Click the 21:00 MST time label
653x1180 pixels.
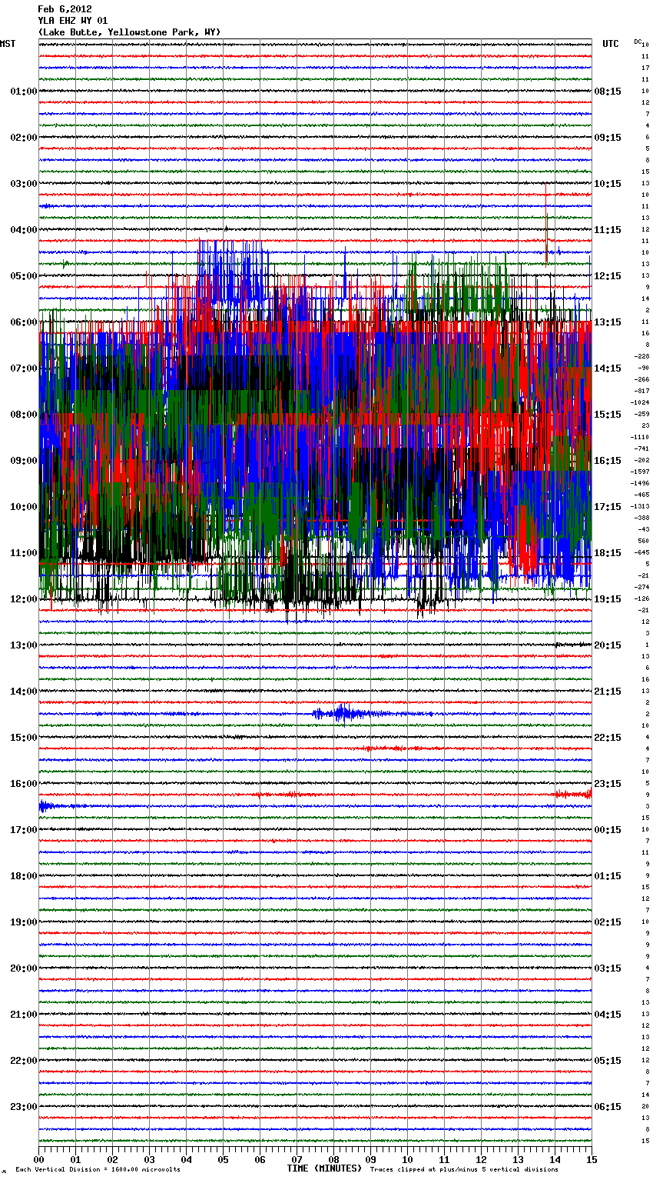click(x=24, y=1015)
